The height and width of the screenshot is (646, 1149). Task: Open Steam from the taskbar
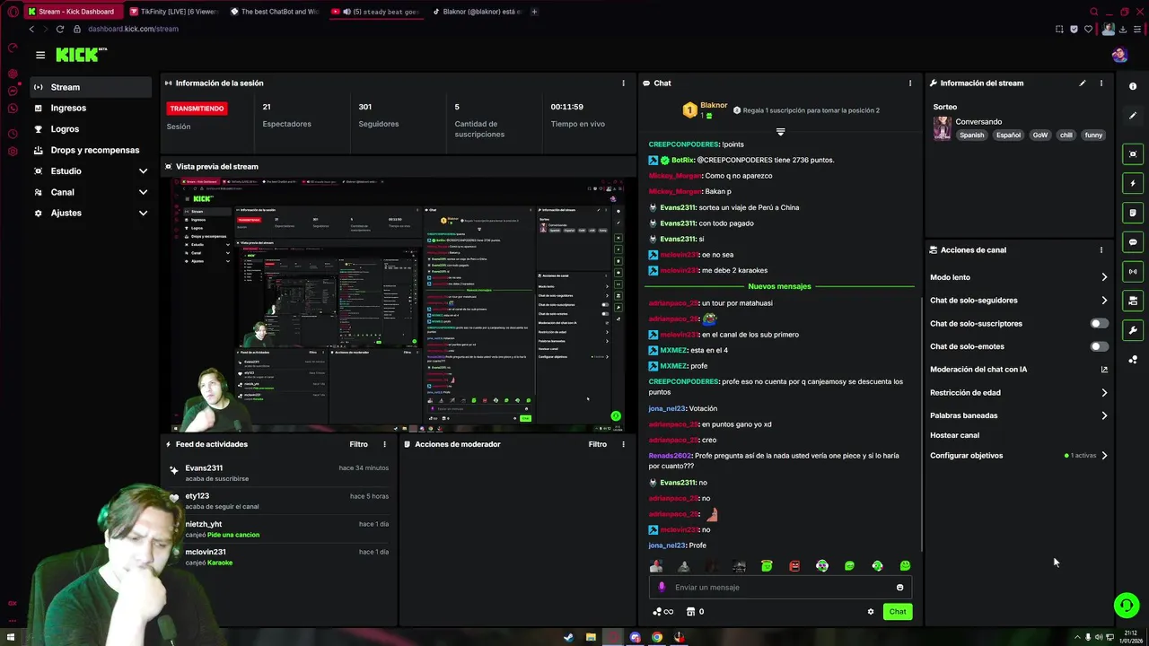[x=568, y=638]
